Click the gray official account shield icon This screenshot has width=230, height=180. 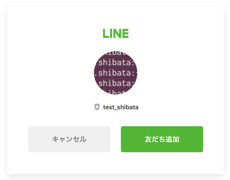click(97, 107)
